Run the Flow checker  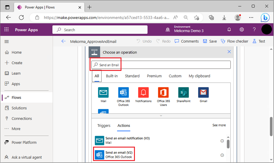pos(234,41)
